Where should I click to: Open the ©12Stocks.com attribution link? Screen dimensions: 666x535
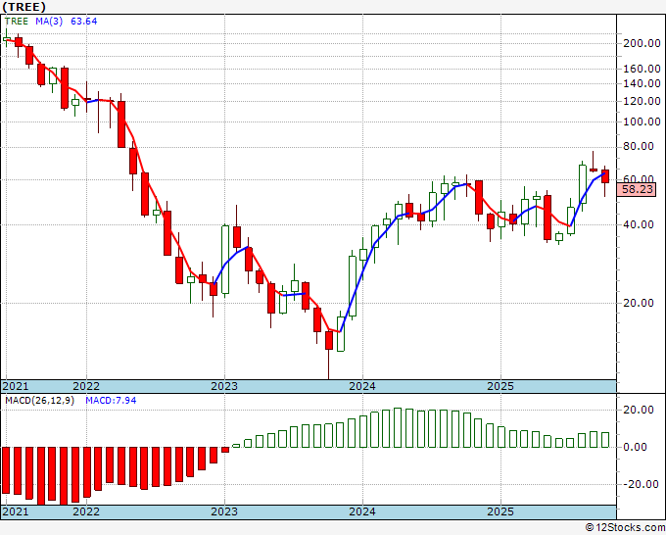[625, 528]
